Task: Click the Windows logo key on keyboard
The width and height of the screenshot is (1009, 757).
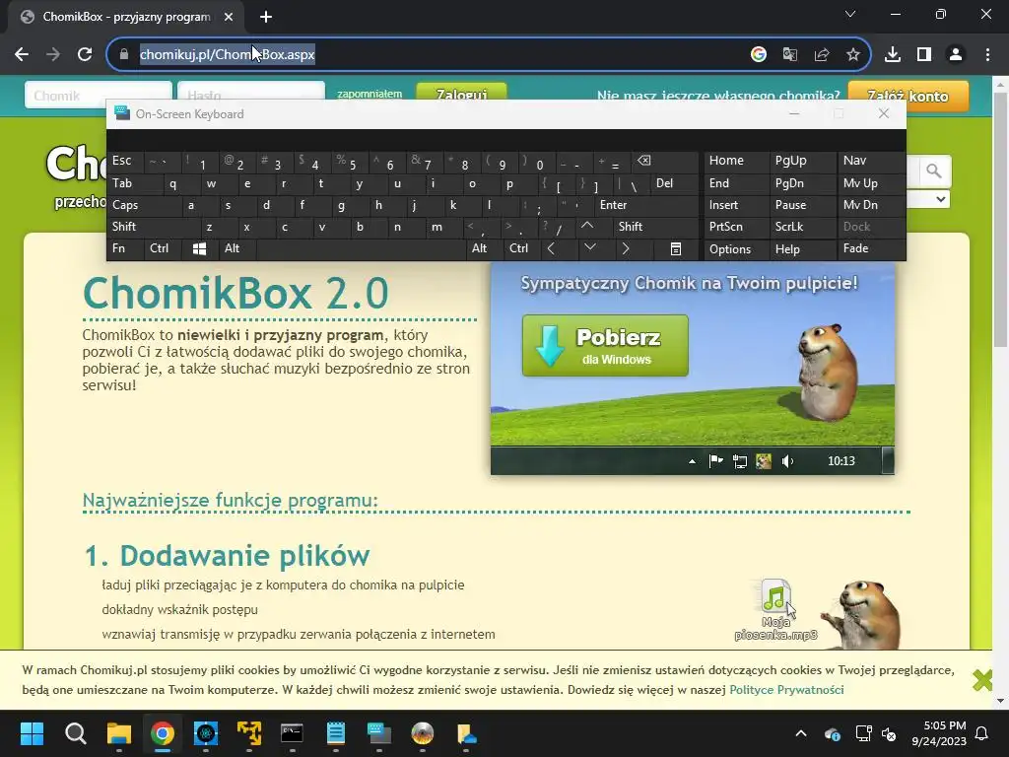Action: coord(199,248)
